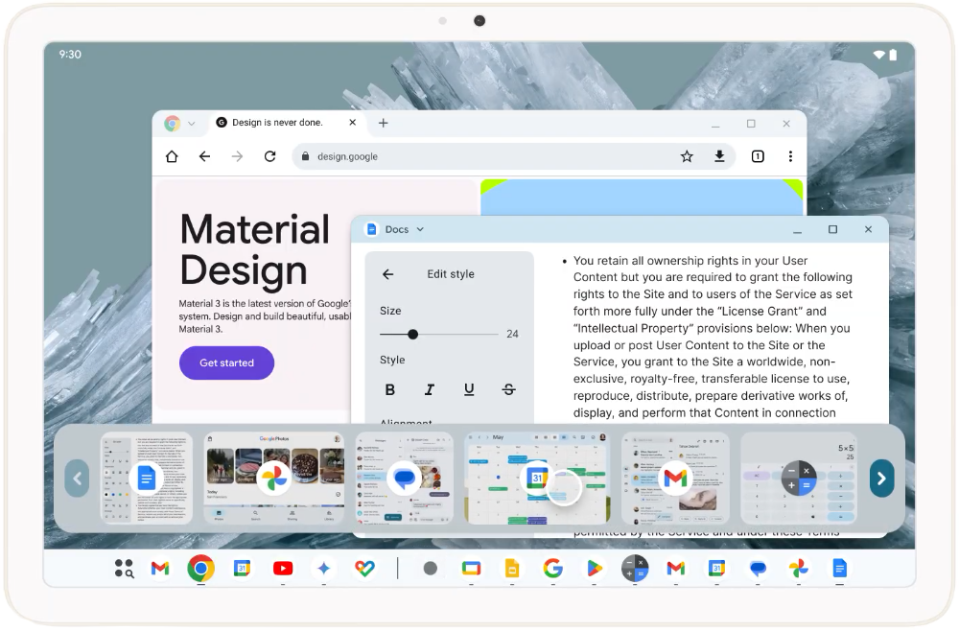Viewport: 959px width, 631px height.
Task: Open a new Chrome tab with plus
Action: pos(384,123)
